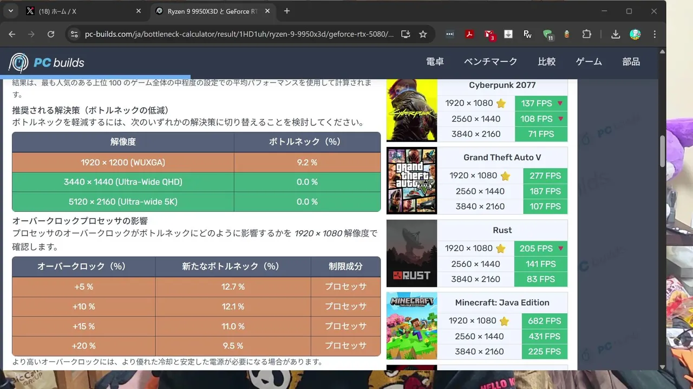
Task: Click the 141 FPS cell
Action: [x=541, y=264]
